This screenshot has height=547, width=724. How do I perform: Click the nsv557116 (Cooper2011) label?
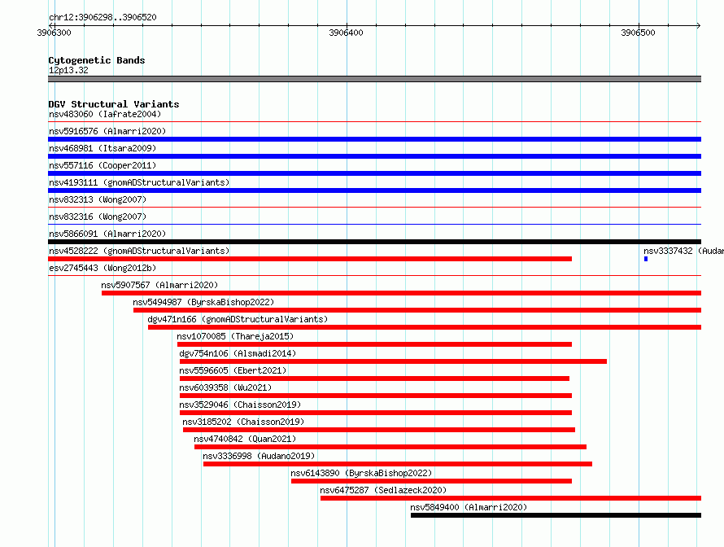102,165
